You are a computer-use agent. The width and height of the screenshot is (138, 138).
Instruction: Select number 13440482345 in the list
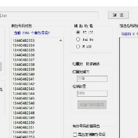coord(24,99)
